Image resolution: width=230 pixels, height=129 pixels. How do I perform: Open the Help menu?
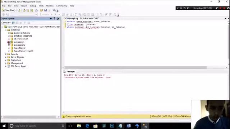pos(72,6)
